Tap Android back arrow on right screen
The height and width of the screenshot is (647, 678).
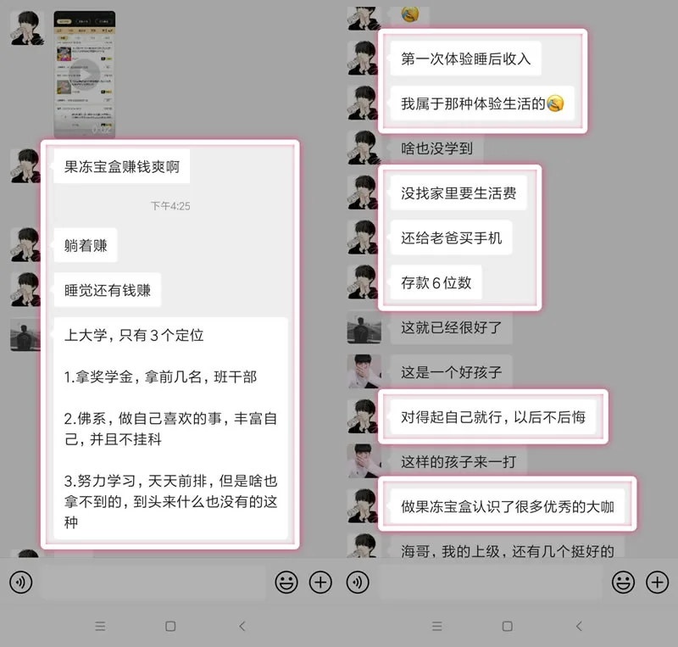(579, 626)
